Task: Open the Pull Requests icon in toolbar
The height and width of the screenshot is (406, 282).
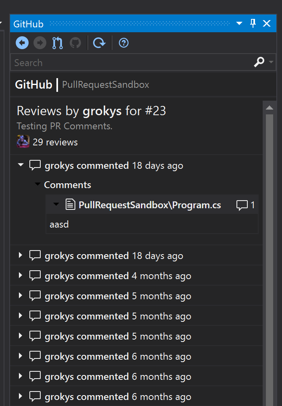Action: click(58, 43)
